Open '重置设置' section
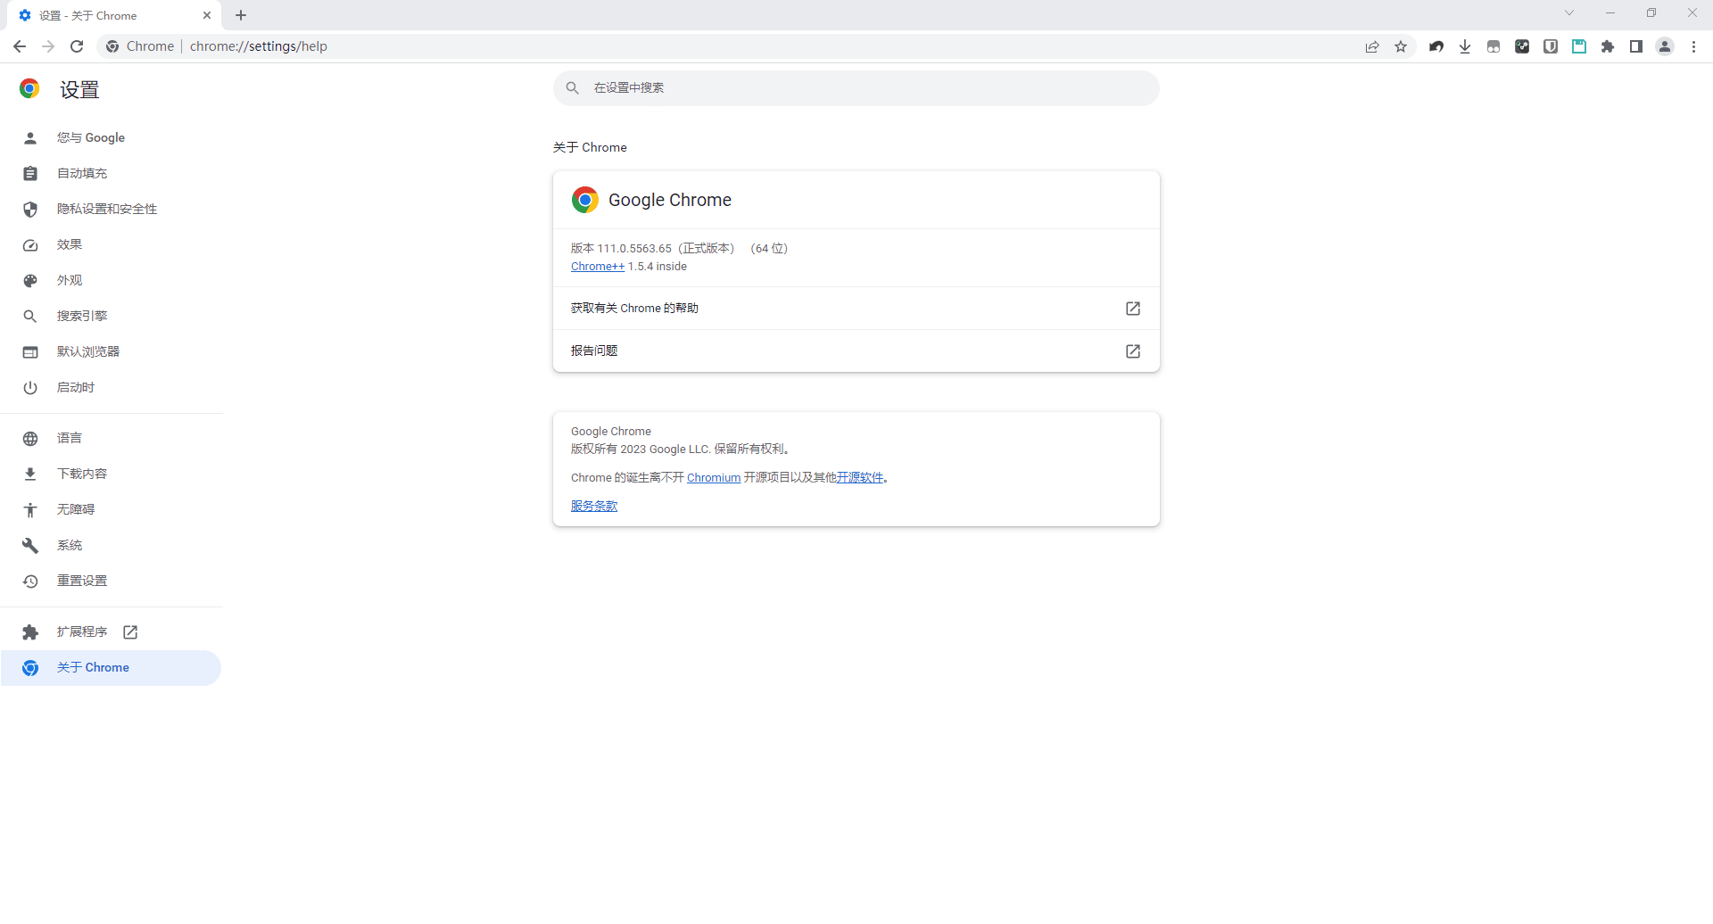Screen dimensions: 1713x924 point(112,581)
